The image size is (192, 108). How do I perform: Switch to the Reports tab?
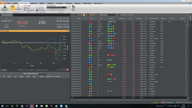tap(15, 3)
